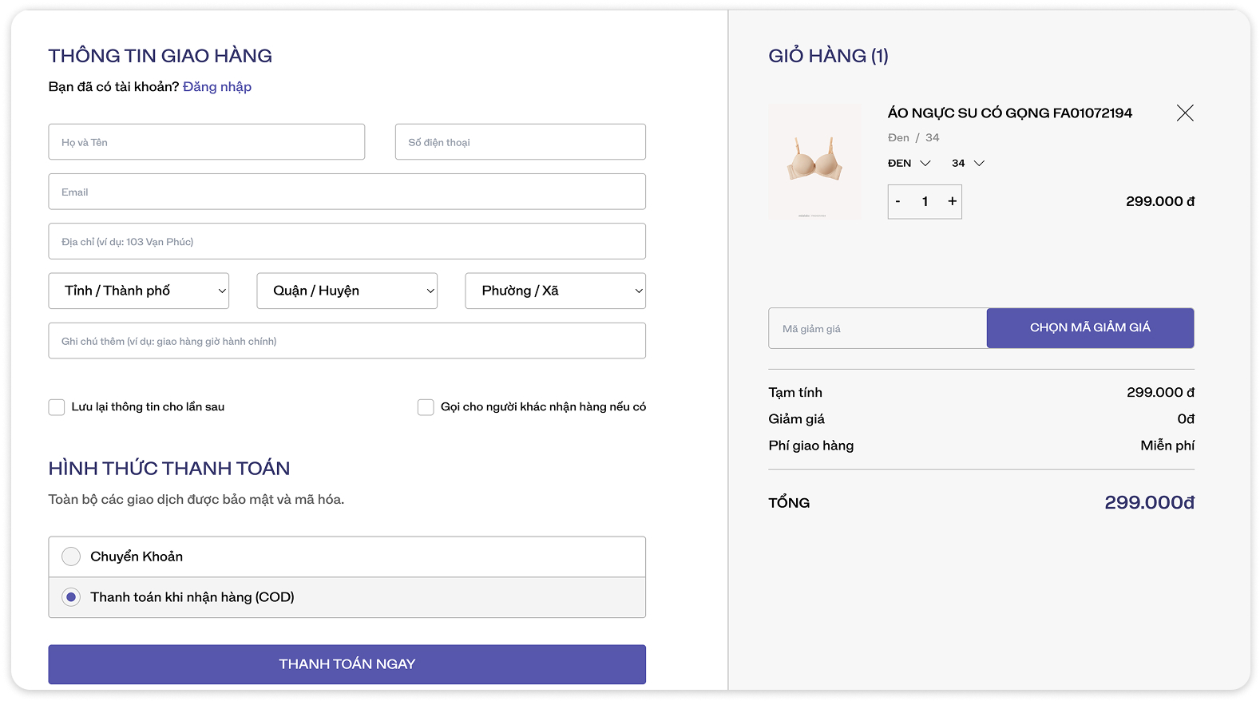Focus the Họ và Tên field
The width and height of the screenshot is (1260, 701).
pos(206,142)
